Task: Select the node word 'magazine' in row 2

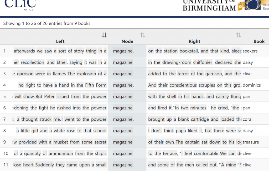Action: click(123, 62)
